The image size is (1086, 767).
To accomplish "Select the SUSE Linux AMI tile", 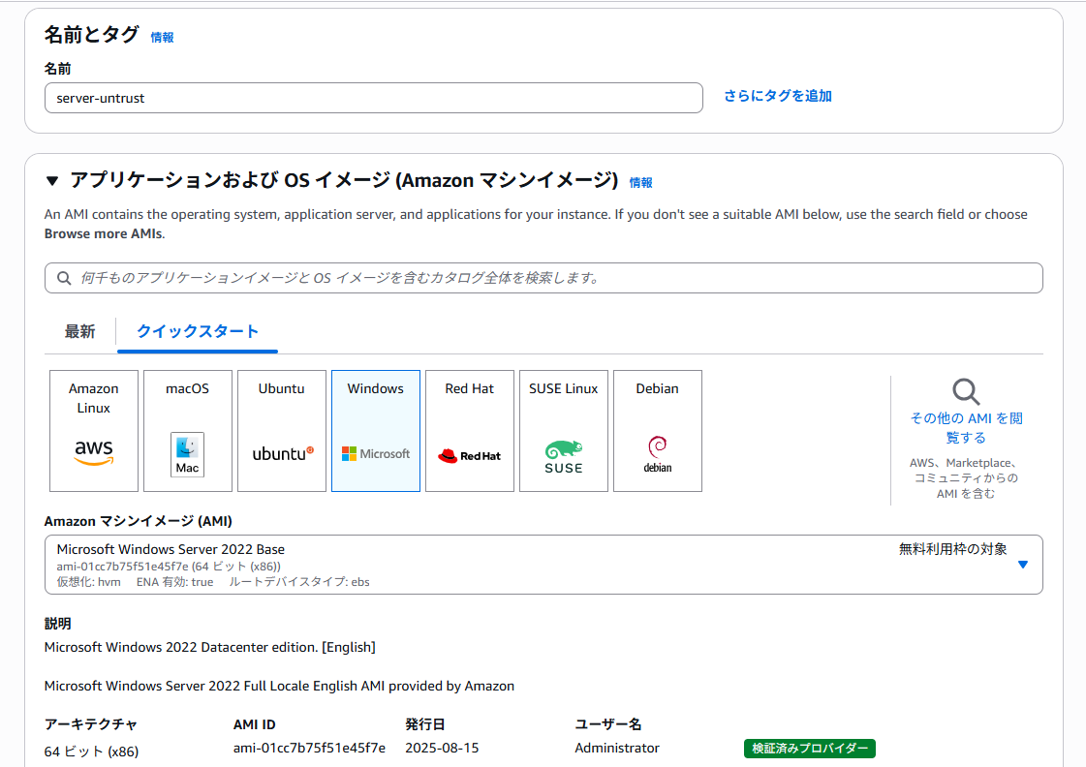I will click(x=564, y=431).
